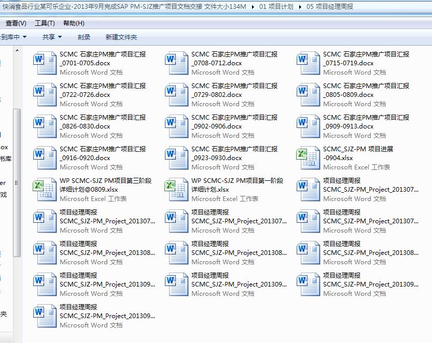432x343 pixels.
Task: Select Word icon for 汇报_0916-0920.docx
Action: [x=45, y=158]
